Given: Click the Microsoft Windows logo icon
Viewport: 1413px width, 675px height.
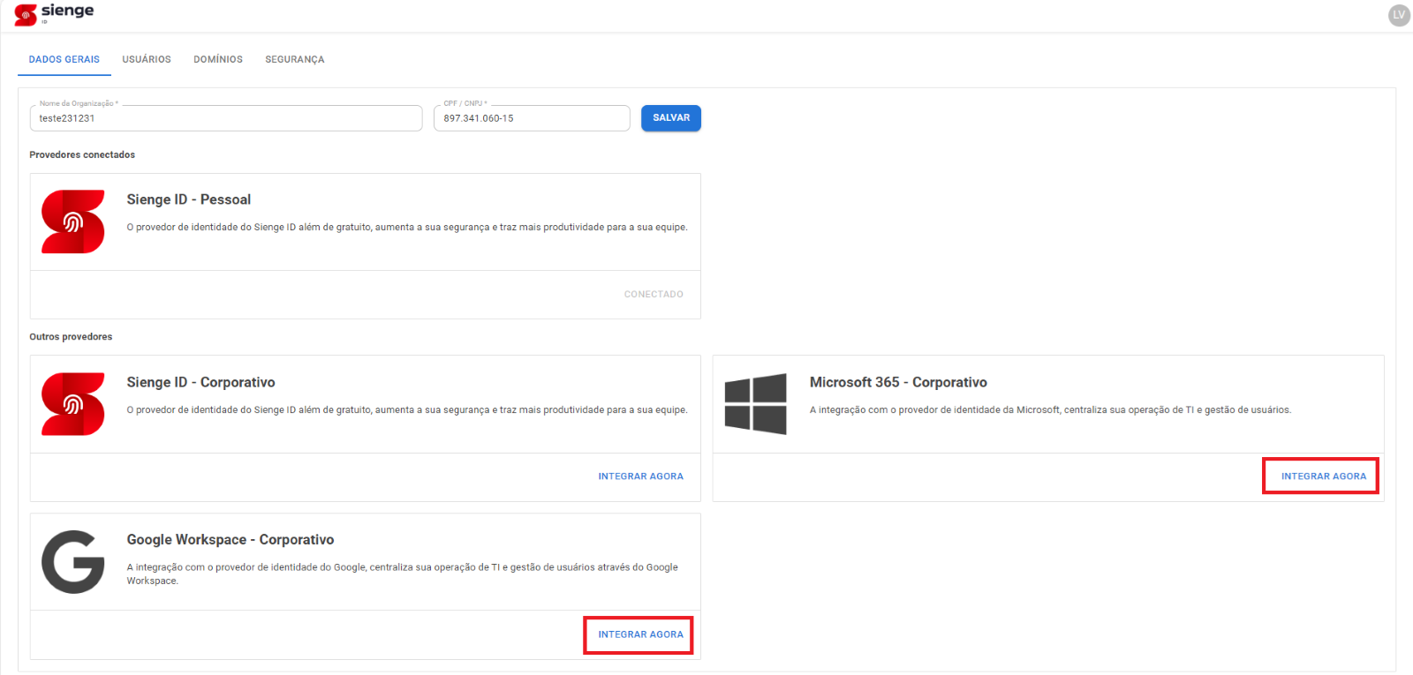Looking at the screenshot, I should coord(756,403).
